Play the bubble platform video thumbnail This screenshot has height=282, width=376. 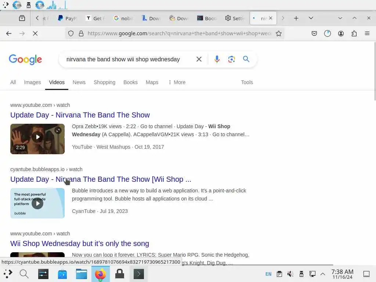(x=37, y=203)
